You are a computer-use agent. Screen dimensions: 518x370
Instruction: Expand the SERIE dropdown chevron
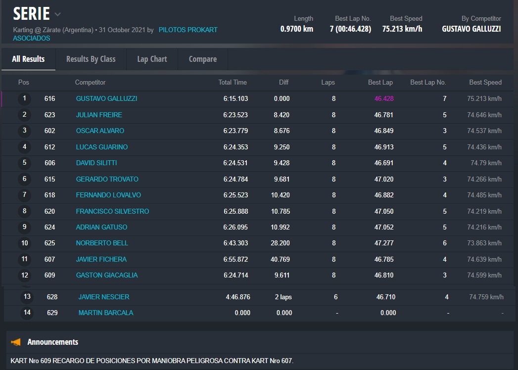coord(58,14)
